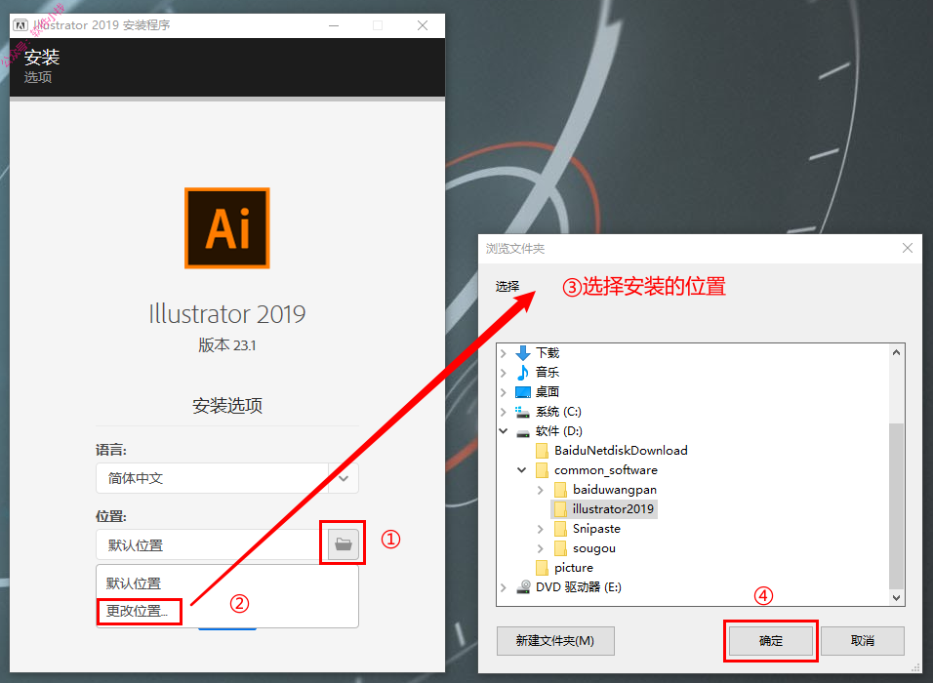Click the folder tree vertical scrollbar thumb
933x683 pixels.
897,505
